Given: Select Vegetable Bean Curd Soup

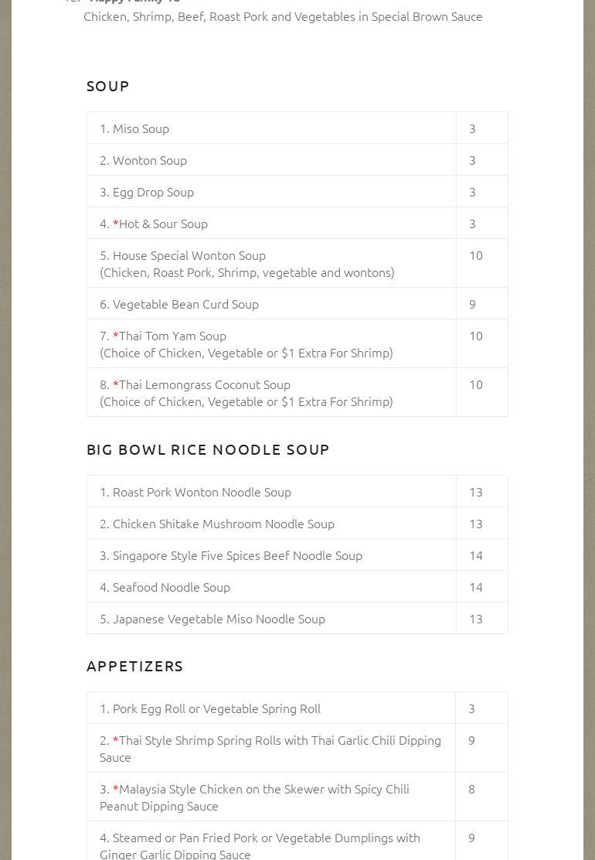Looking at the screenshot, I should tap(185, 304).
